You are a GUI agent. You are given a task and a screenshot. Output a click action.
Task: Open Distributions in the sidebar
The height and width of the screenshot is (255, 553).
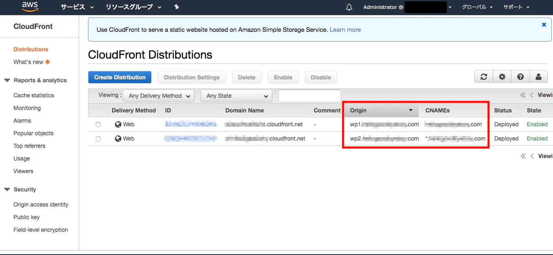31,49
